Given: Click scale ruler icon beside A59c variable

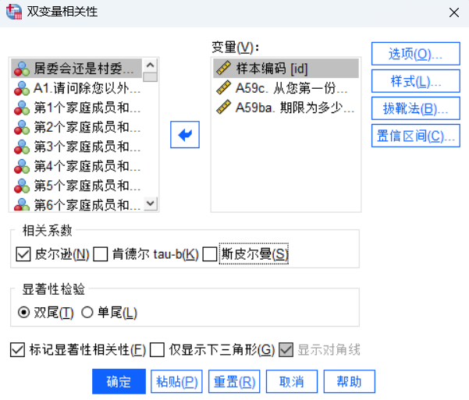Looking at the screenshot, I should (x=224, y=87).
